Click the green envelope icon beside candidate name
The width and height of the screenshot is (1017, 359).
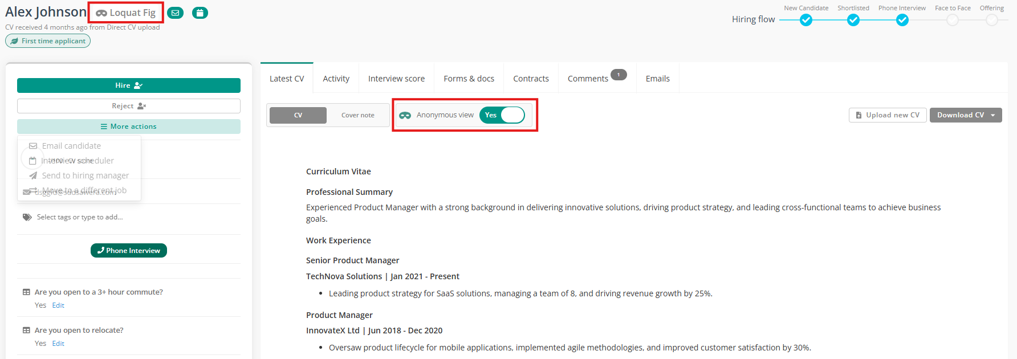click(176, 13)
